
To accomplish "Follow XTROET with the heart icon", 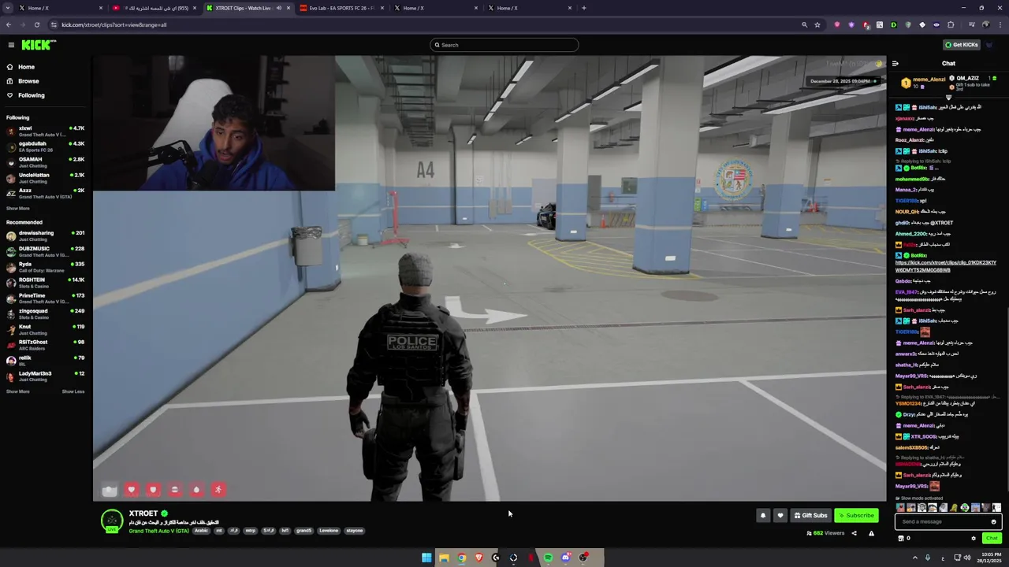I will point(780,516).
